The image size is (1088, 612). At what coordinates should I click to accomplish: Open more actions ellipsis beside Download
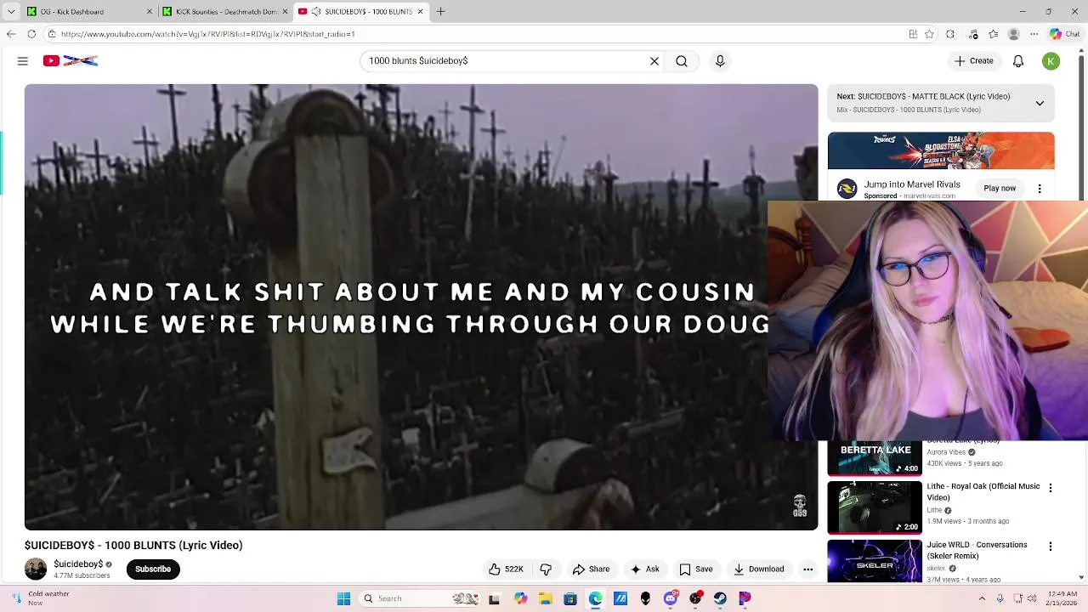[808, 569]
